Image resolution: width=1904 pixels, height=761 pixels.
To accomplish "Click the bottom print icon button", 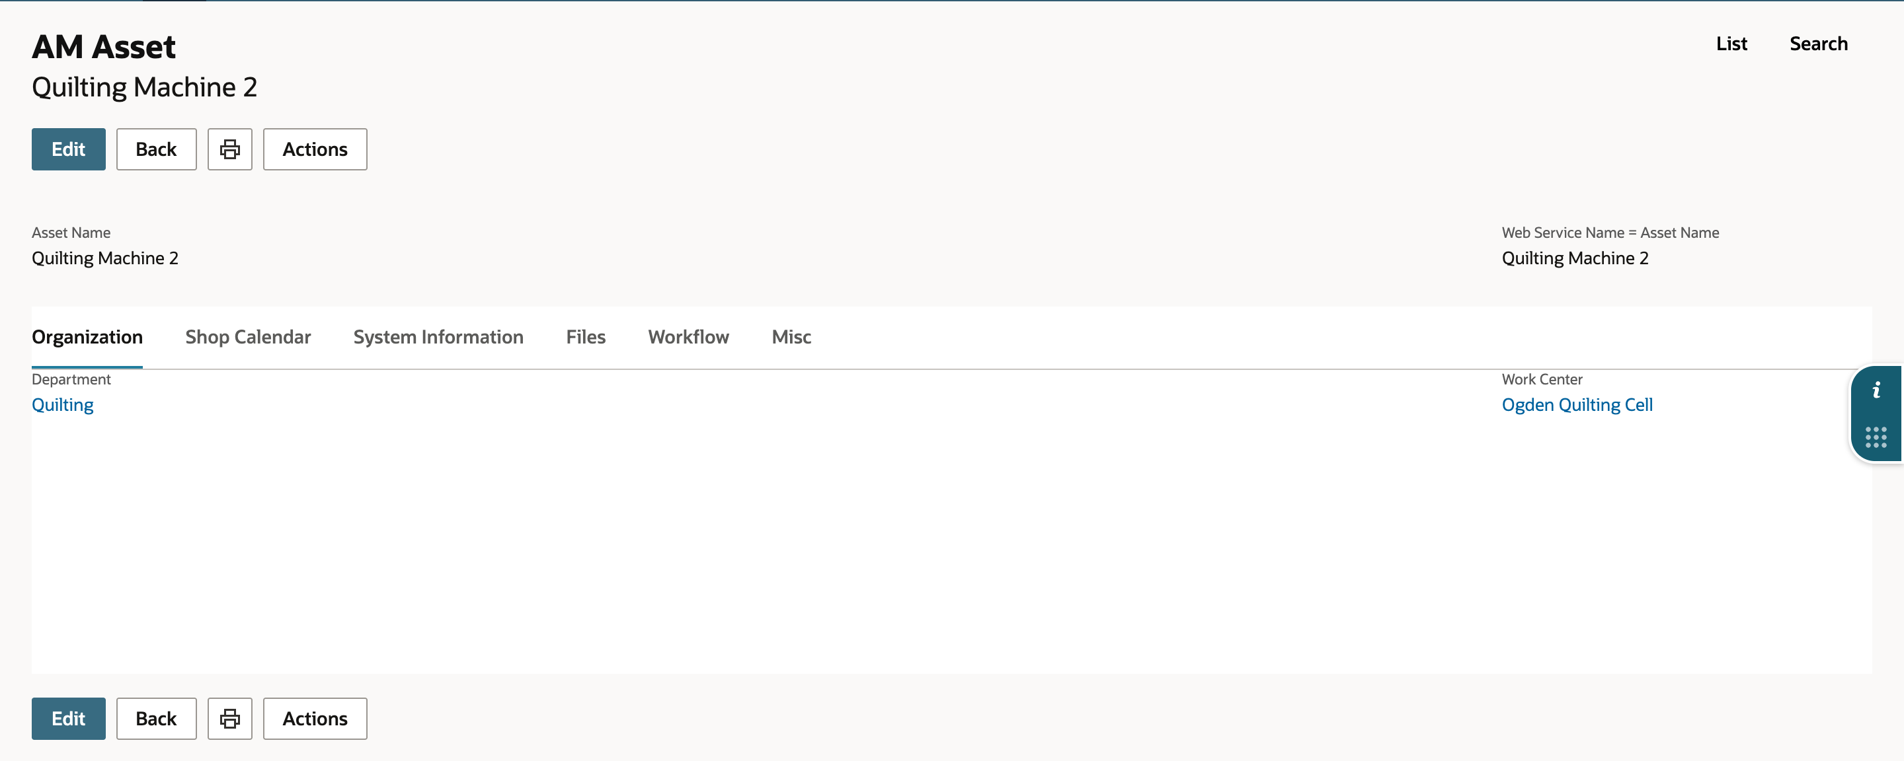I will (x=230, y=718).
